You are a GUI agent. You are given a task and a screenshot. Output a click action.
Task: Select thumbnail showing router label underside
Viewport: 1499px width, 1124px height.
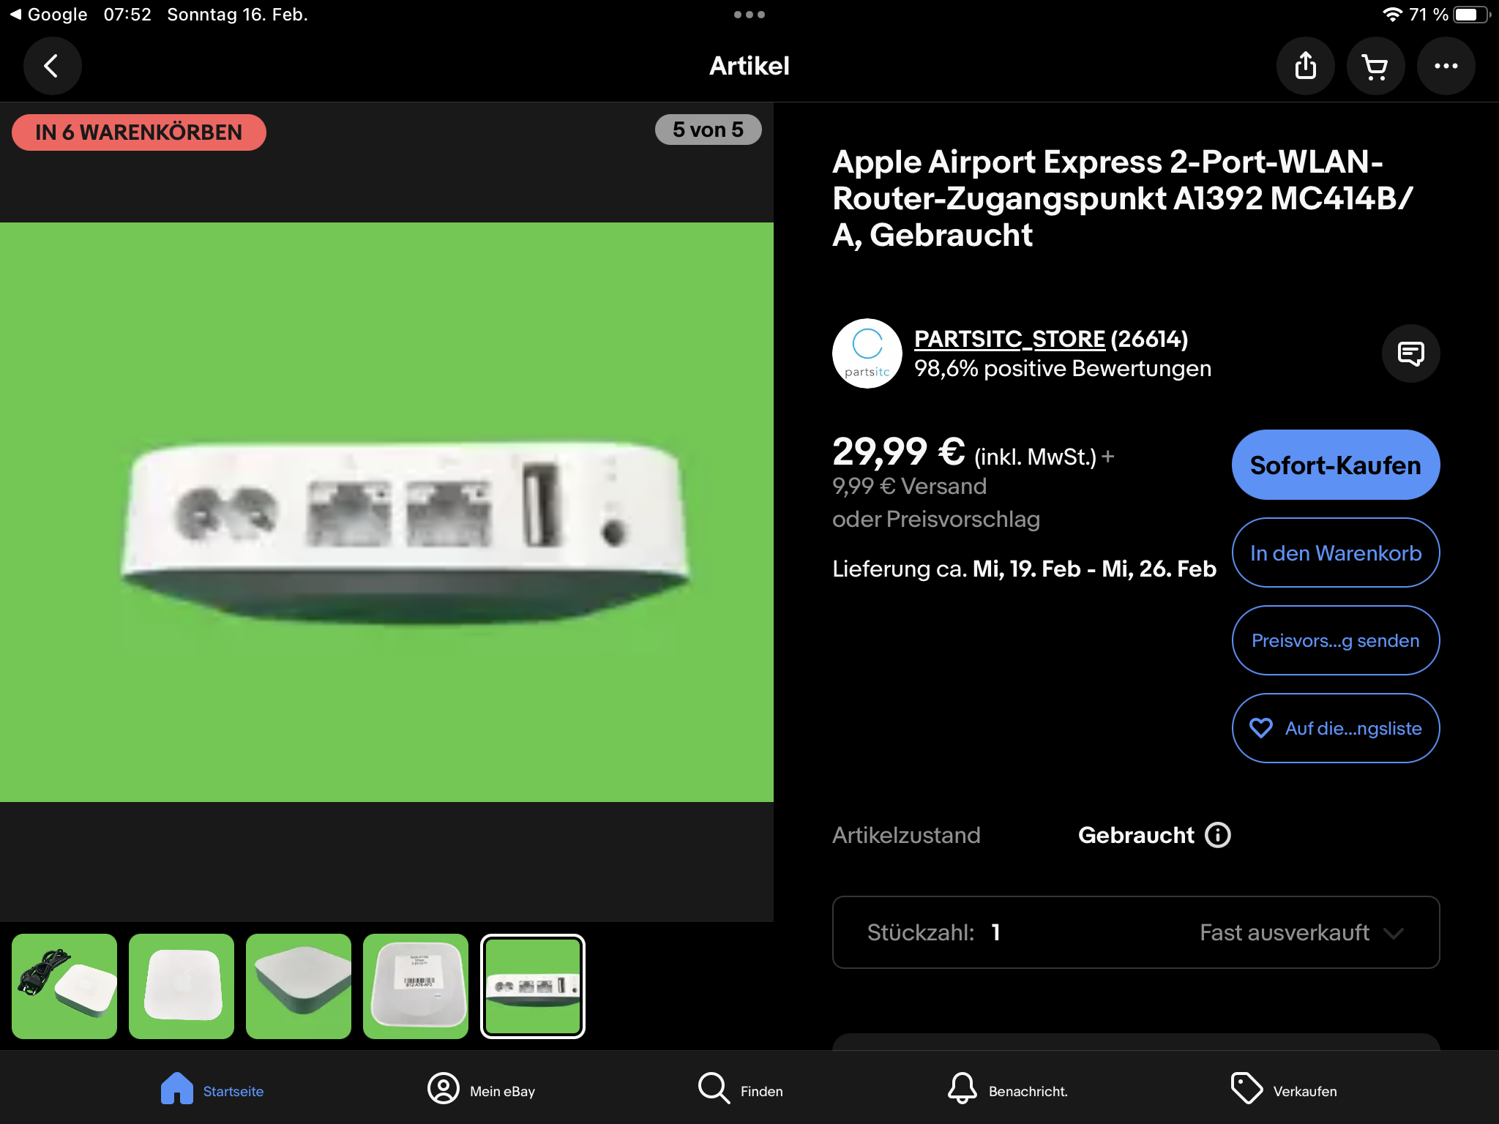[x=416, y=986]
